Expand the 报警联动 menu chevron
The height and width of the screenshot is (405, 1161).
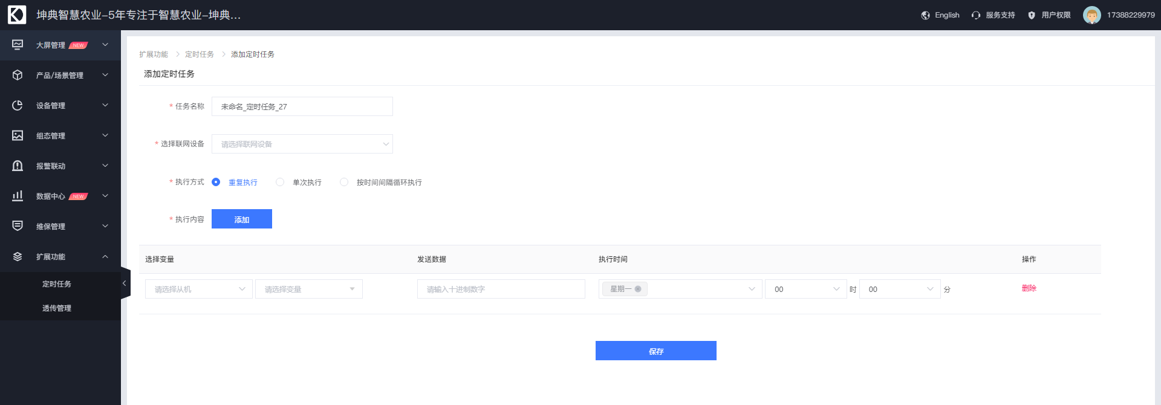pos(105,166)
